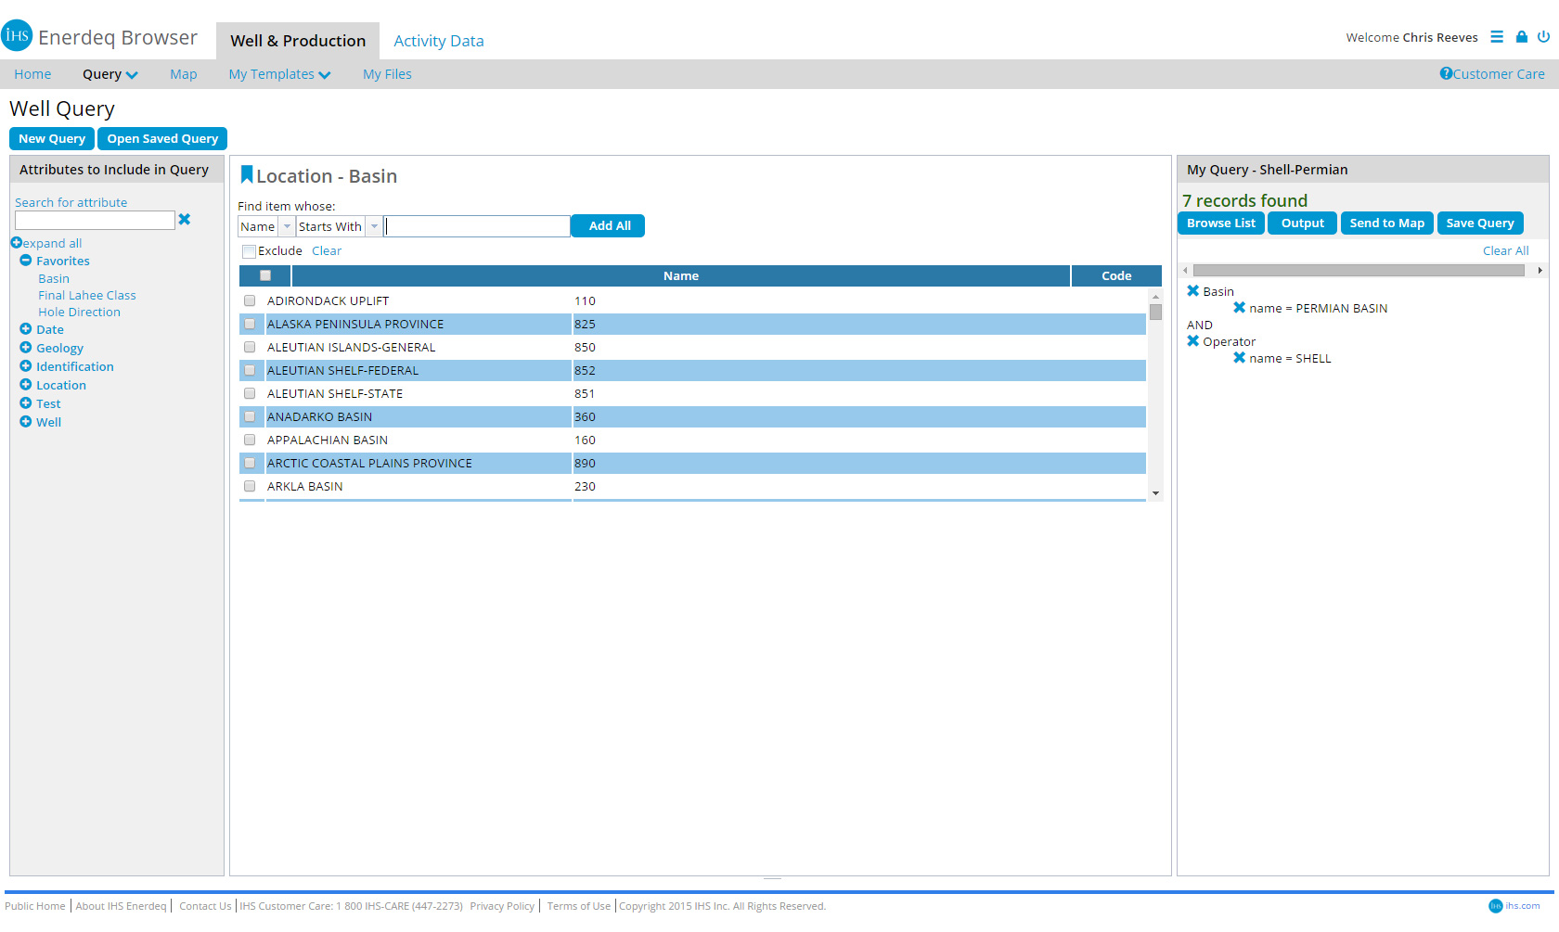Check the ARCTIC COASTAL PLAINS PROVINCE checkbox
This screenshot has width=1559, height=932.
click(x=250, y=463)
